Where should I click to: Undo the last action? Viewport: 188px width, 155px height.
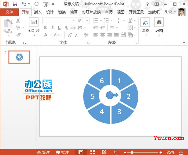24,4
